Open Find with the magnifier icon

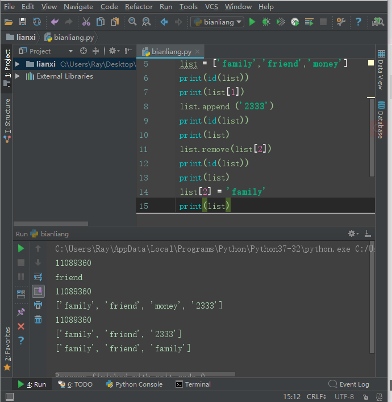[x=132, y=22]
